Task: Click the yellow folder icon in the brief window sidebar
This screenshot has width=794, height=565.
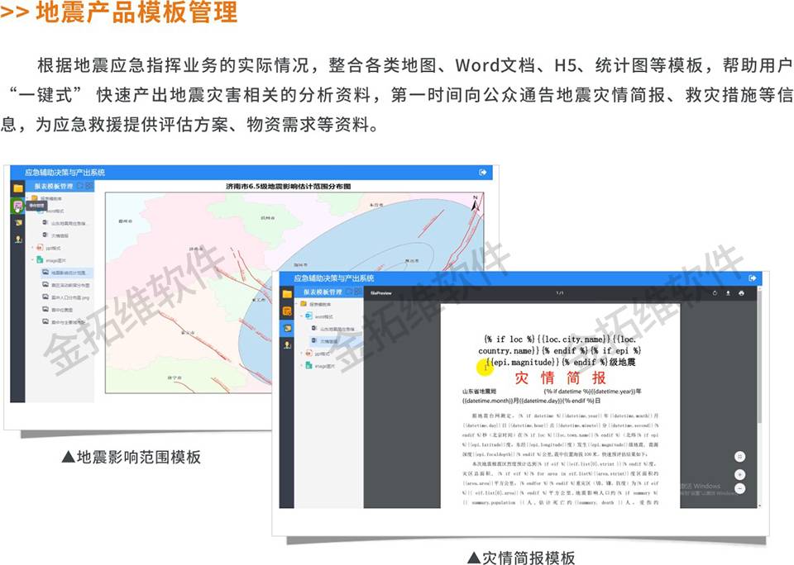Action: click(x=287, y=294)
